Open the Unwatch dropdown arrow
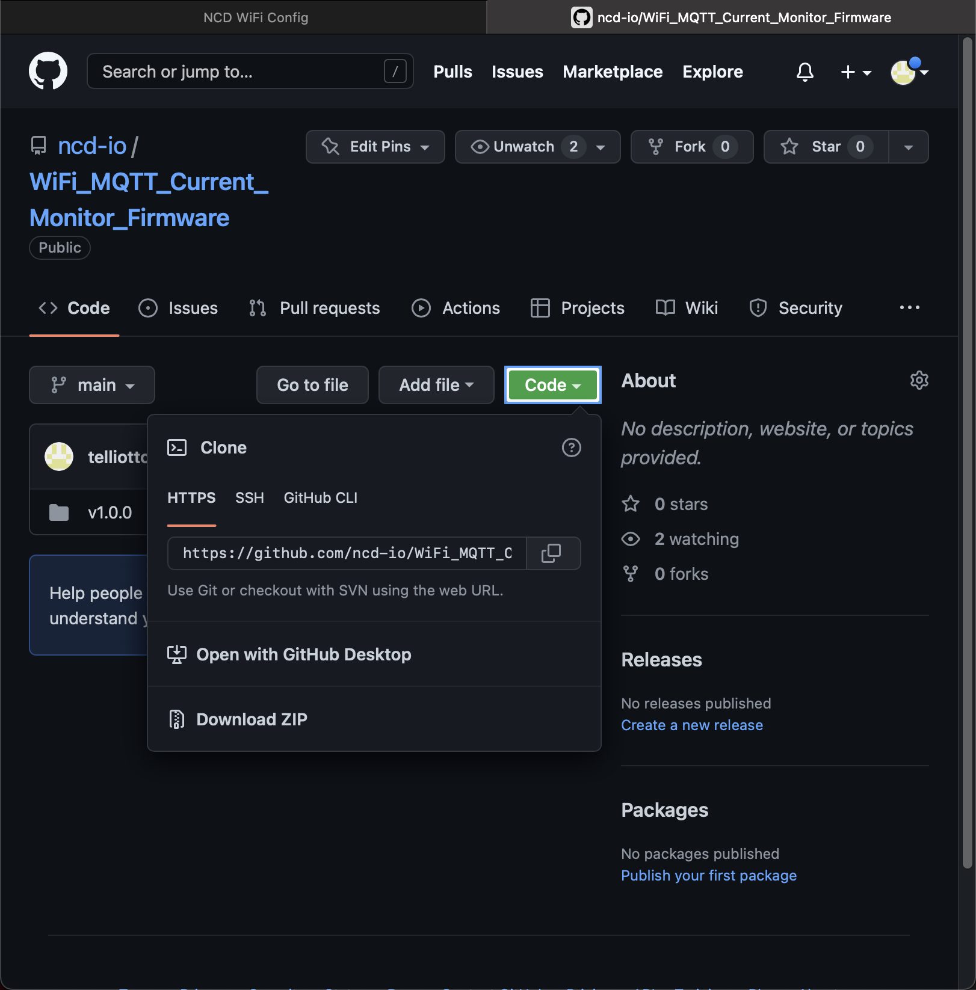The width and height of the screenshot is (976, 990). [x=600, y=146]
